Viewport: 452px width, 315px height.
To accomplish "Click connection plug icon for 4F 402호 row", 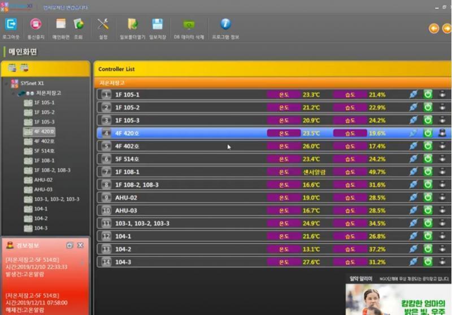I will [x=414, y=146].
